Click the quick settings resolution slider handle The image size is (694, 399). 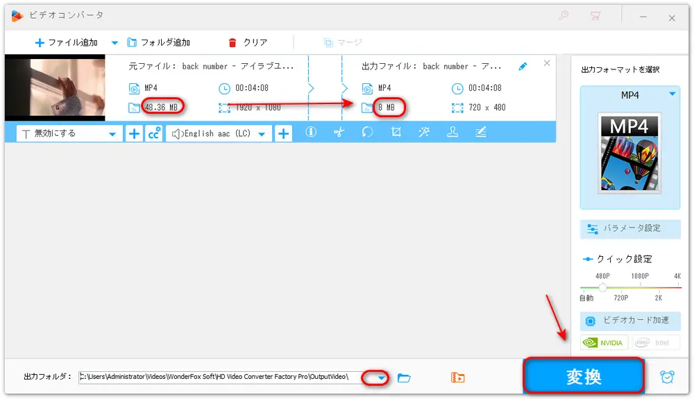point(602,287)
